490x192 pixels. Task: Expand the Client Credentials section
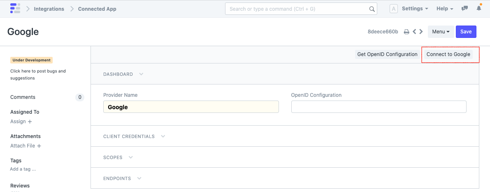(163, 136)
